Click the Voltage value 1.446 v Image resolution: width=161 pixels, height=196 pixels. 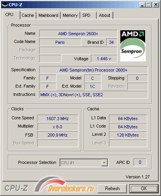(104, 59)
